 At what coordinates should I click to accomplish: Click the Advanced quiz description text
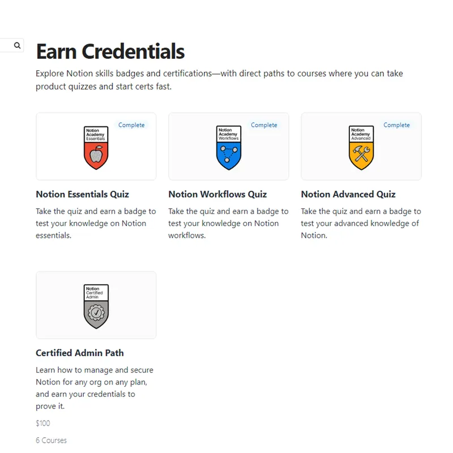[361, 223]
